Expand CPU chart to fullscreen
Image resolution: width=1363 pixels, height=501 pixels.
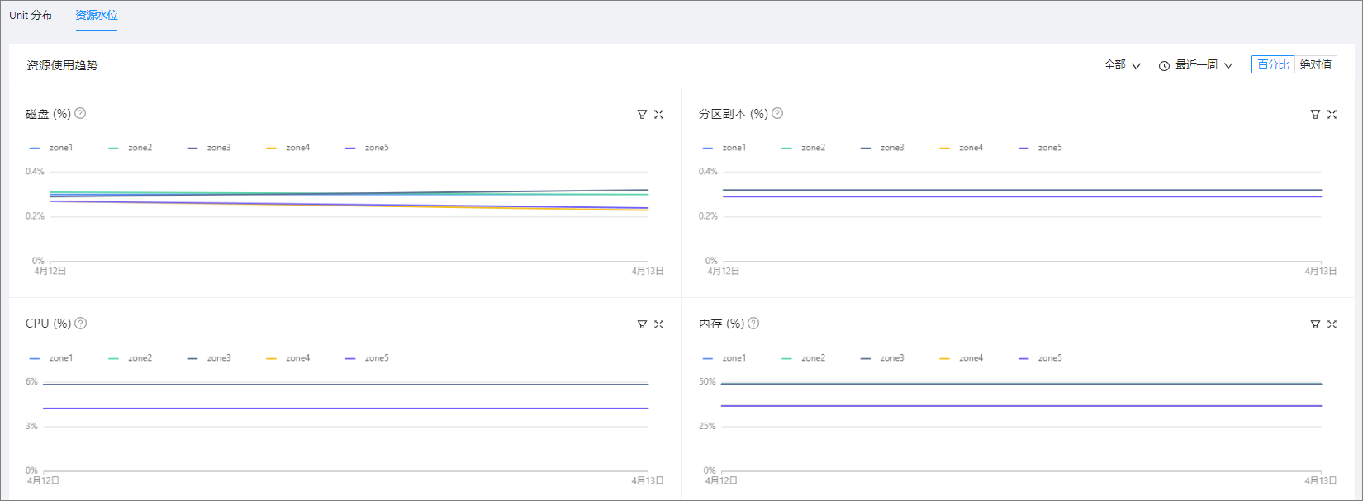(659, 324)
